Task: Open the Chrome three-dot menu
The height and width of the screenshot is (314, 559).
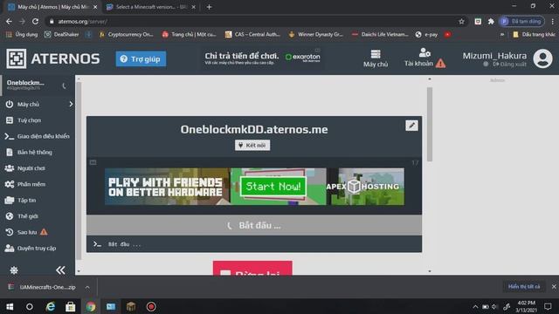Action: pyautogui.click(x=552, y=21)
